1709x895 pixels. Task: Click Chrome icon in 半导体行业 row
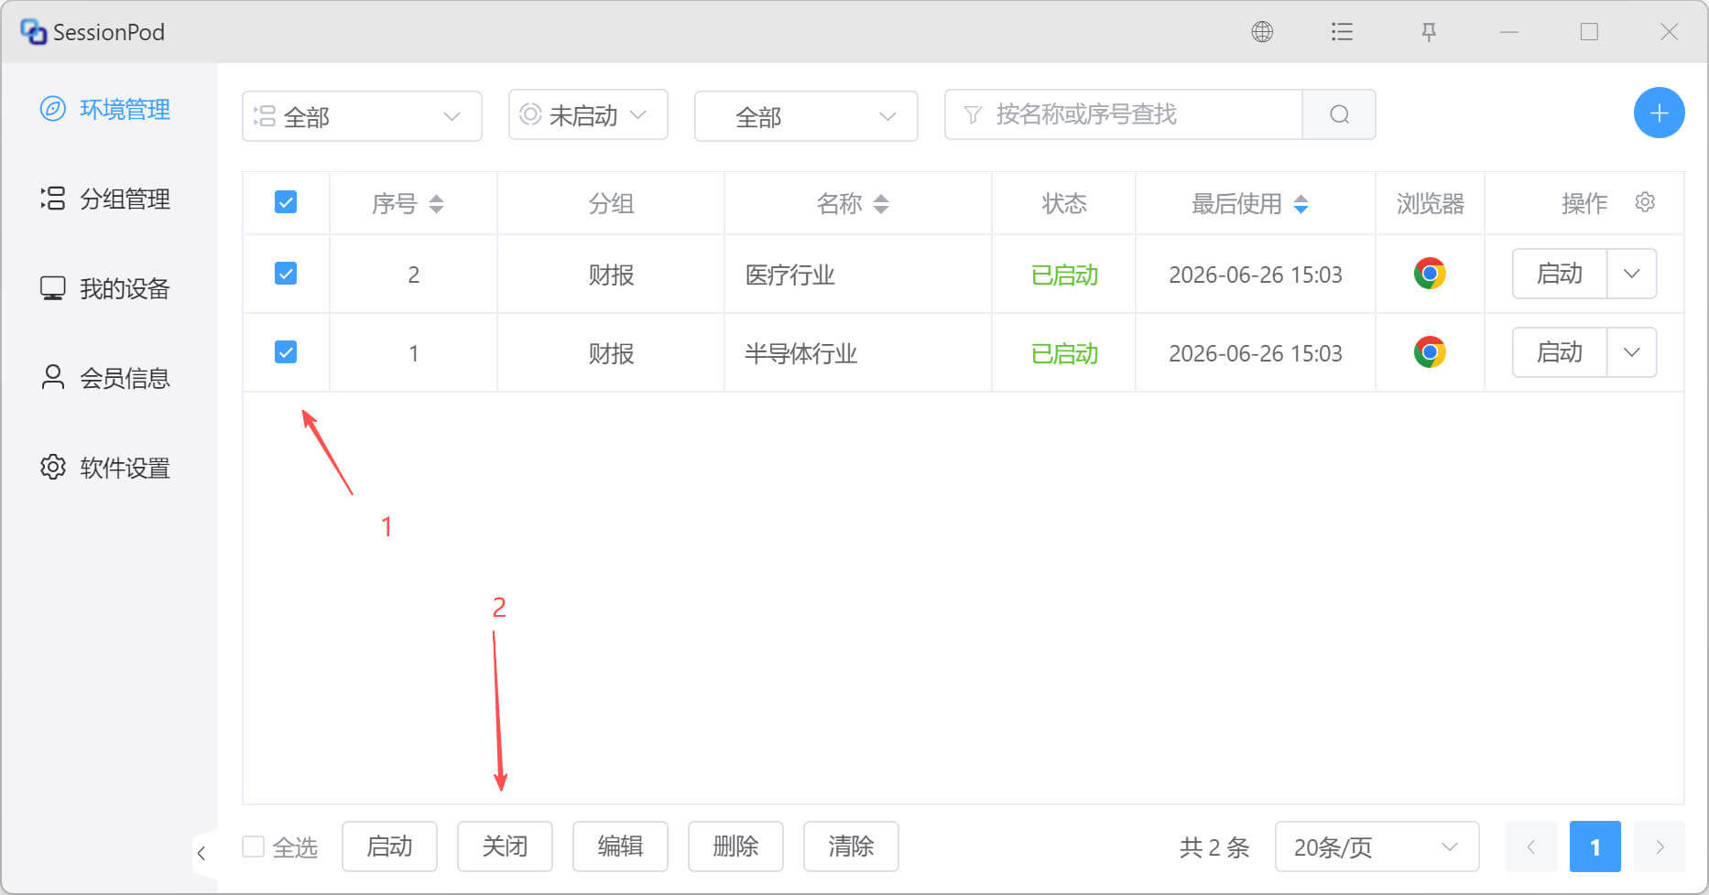pyautogui.click(x=1430, y=352)
